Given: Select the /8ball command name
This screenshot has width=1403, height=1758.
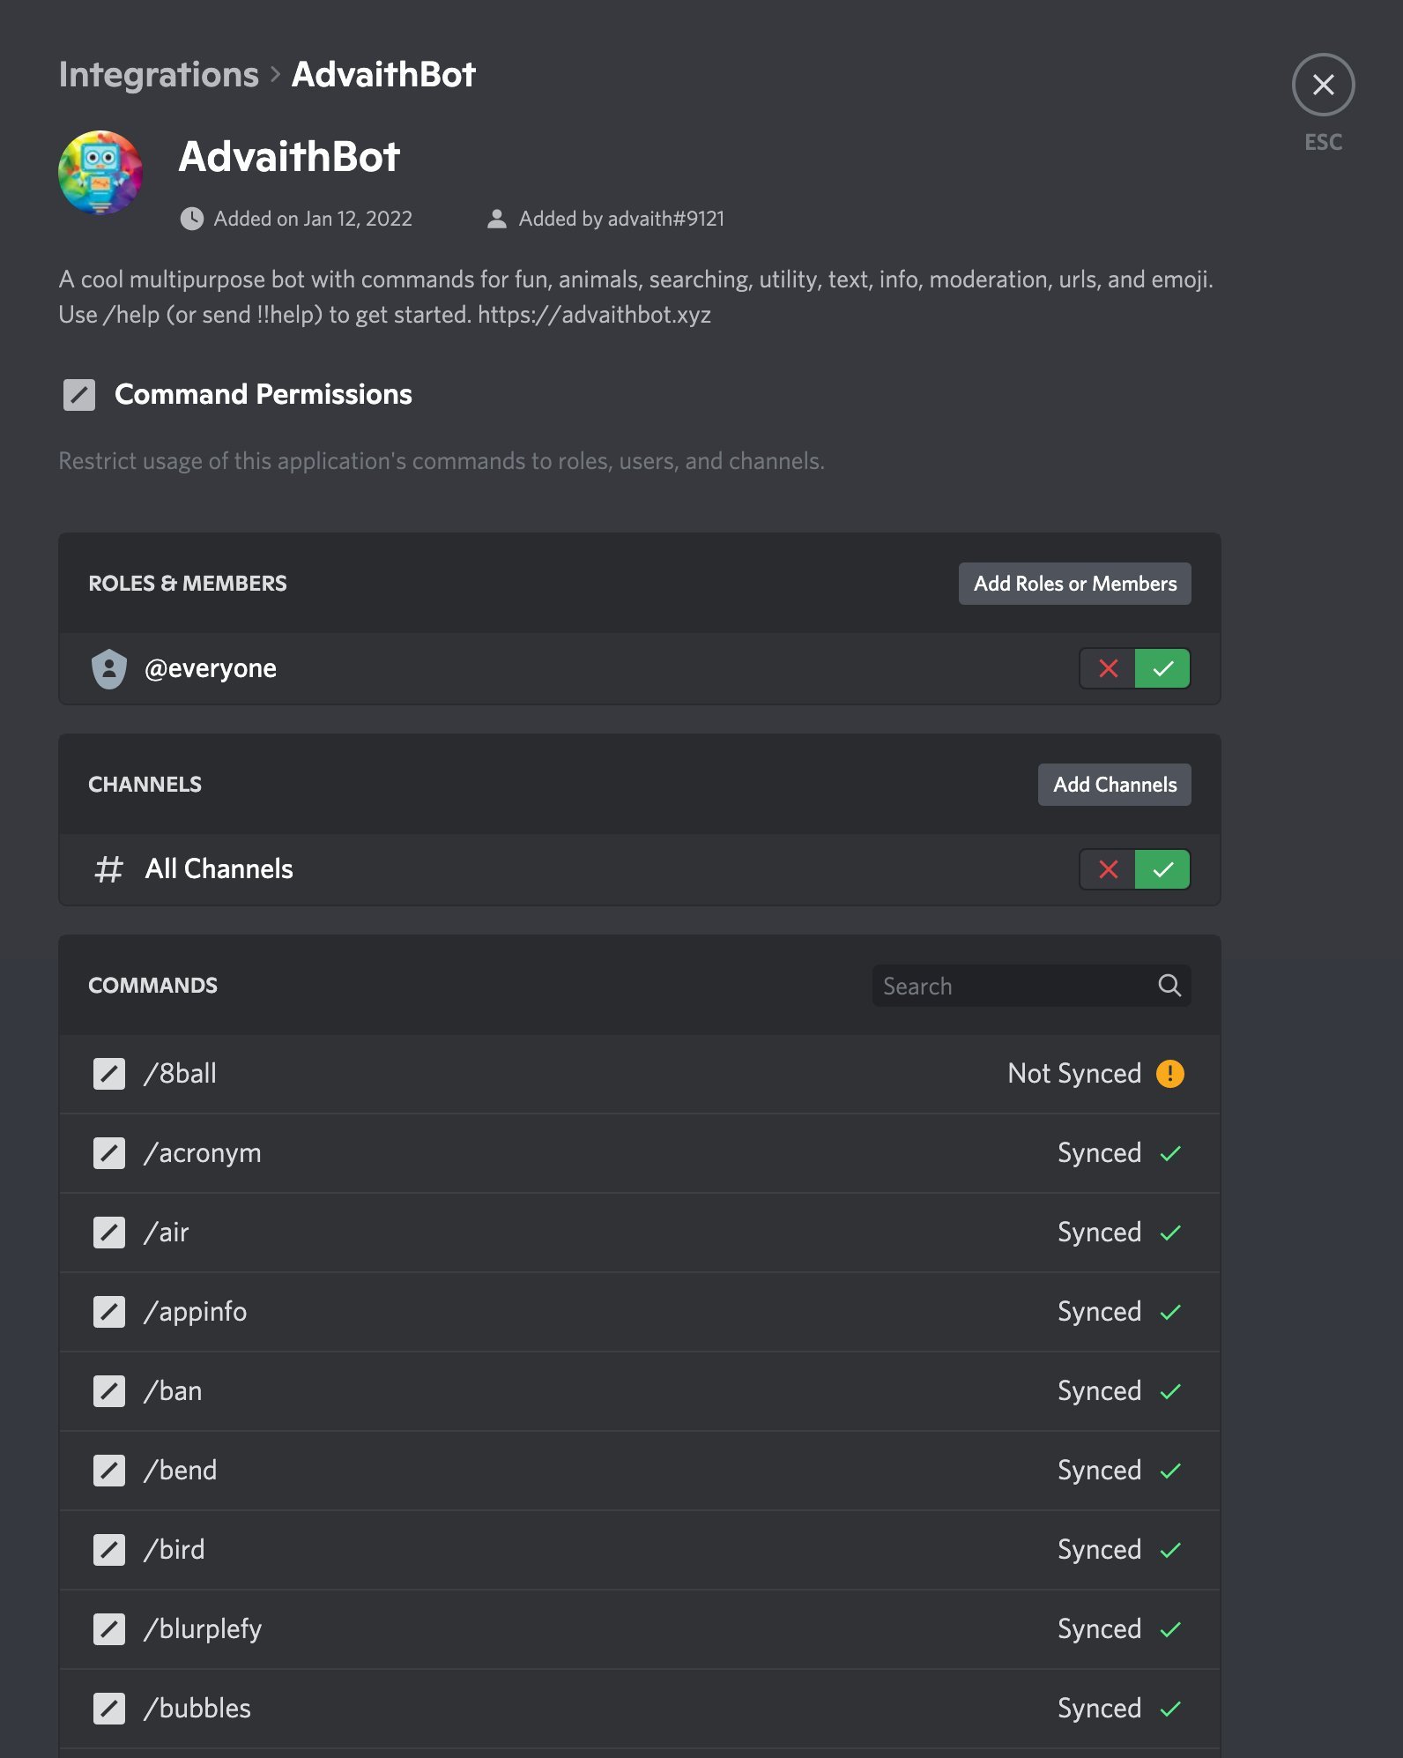Looking at the screenshot, I should point(181,1074).
